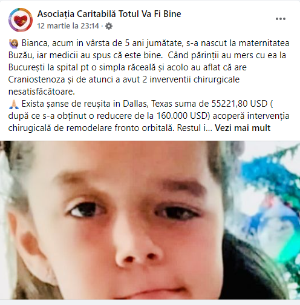Screen dimensions: 300x305
Task: Click the raising-hand emoji before Bianca
Action: pyautogui.click(x=14, y=43)
